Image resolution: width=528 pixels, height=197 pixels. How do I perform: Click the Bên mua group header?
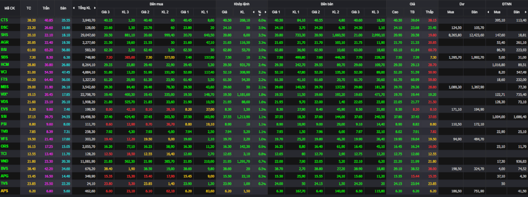click(x=156, y=4)
